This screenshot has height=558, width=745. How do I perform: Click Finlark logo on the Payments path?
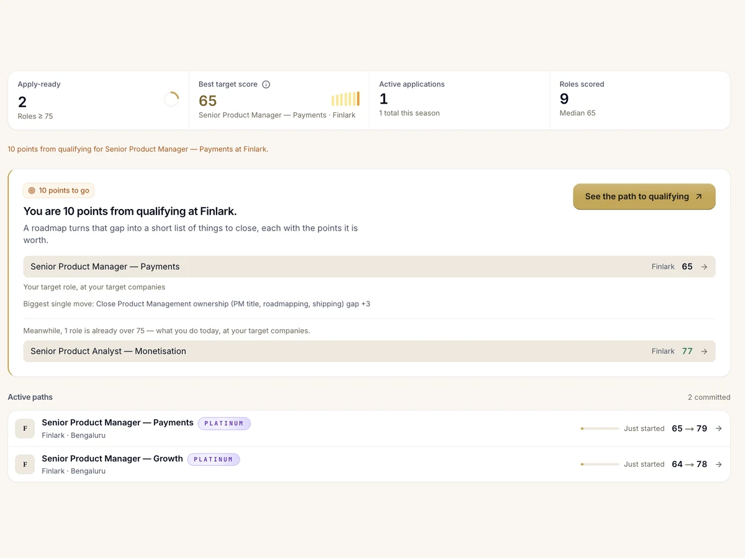tap(25, 428)
